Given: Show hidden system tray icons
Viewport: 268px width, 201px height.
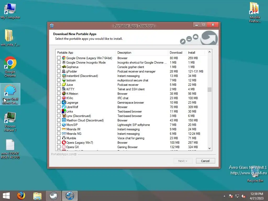Looking at the screenshot, I should [x=224, y=196].
